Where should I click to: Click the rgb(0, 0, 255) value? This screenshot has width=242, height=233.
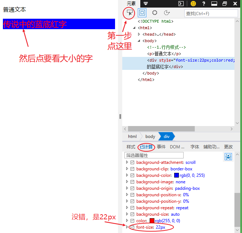tap(192, 175)
